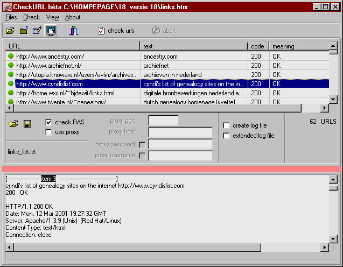Viewport: 343px width, 267px height.
Task: Open the Check menu
Action: (31, 17)
